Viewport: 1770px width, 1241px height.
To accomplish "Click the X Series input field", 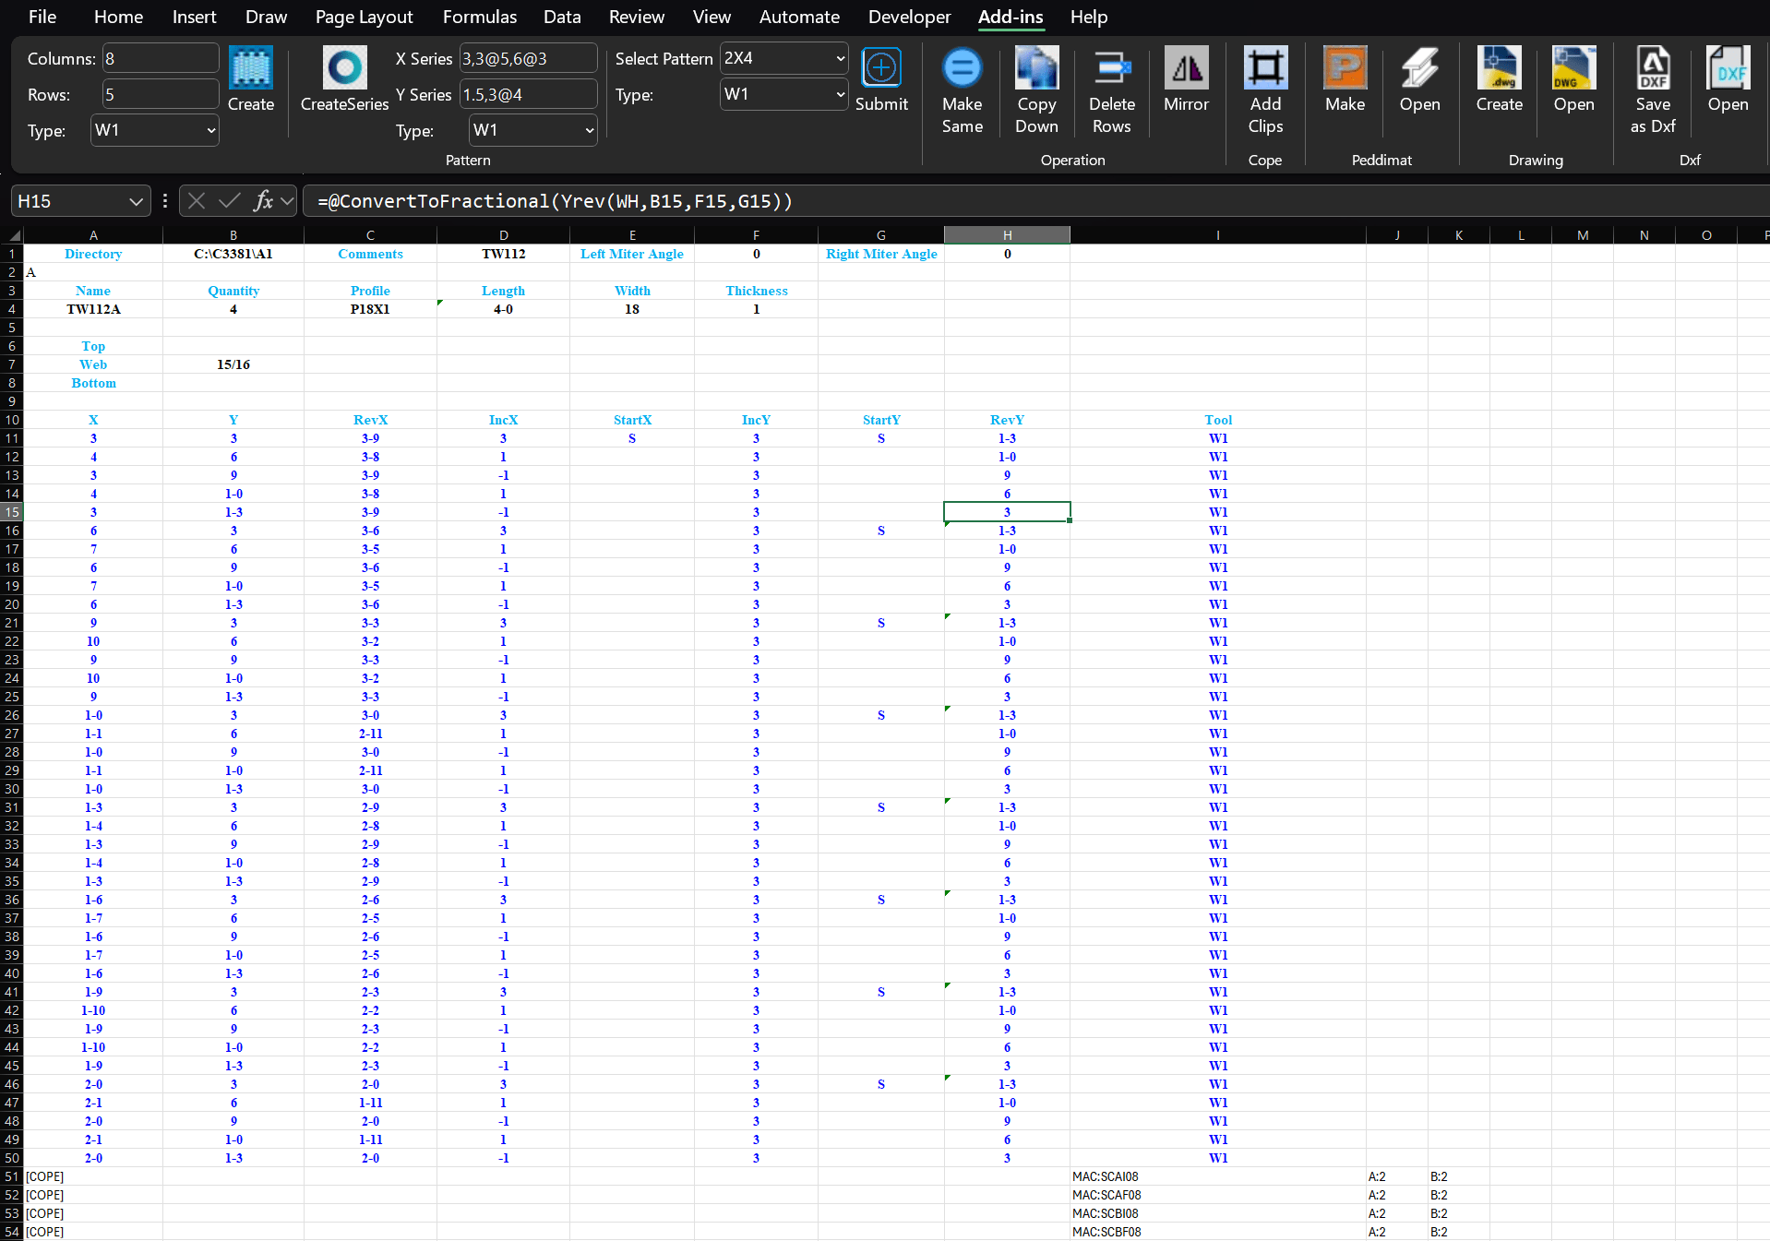I will pos(527,59).
